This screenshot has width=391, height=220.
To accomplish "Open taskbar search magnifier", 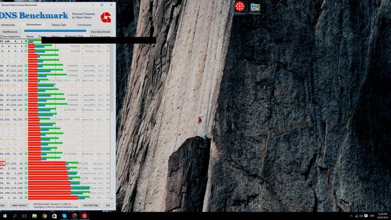I will tap(15, 216).
